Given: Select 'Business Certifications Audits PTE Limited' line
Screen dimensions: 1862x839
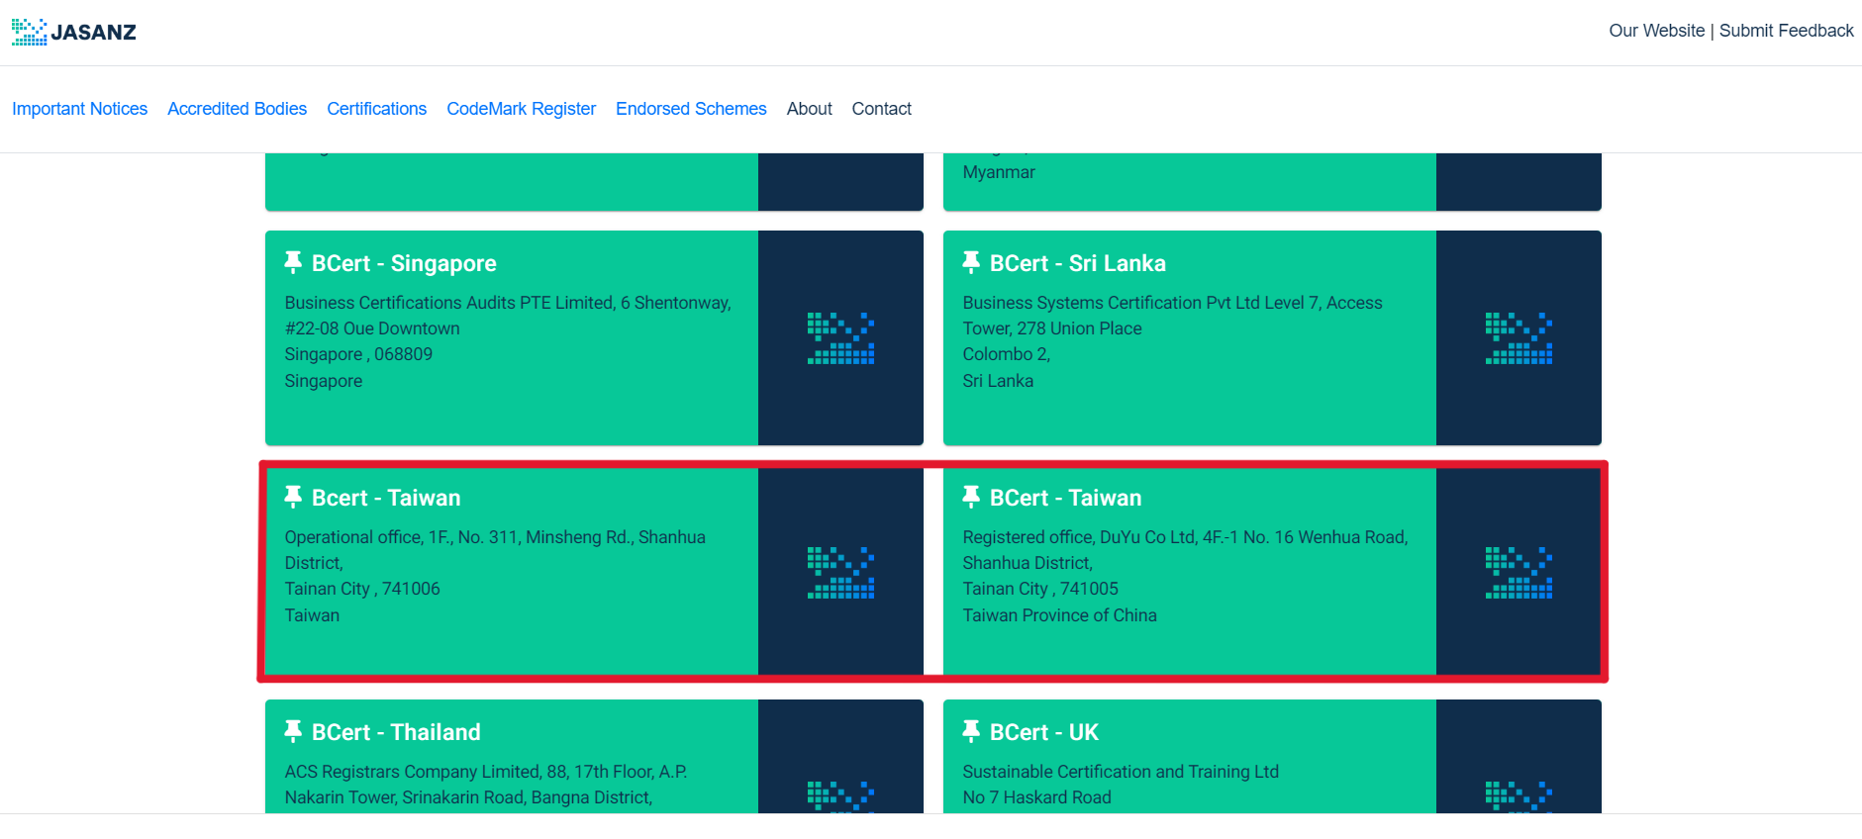Looking at the screenshot, I should (508, 303).
